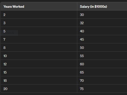The width and height of the screenshot is (127, 95).
Task: Click the cell with 3 years worked
Action: pos(39,23)
